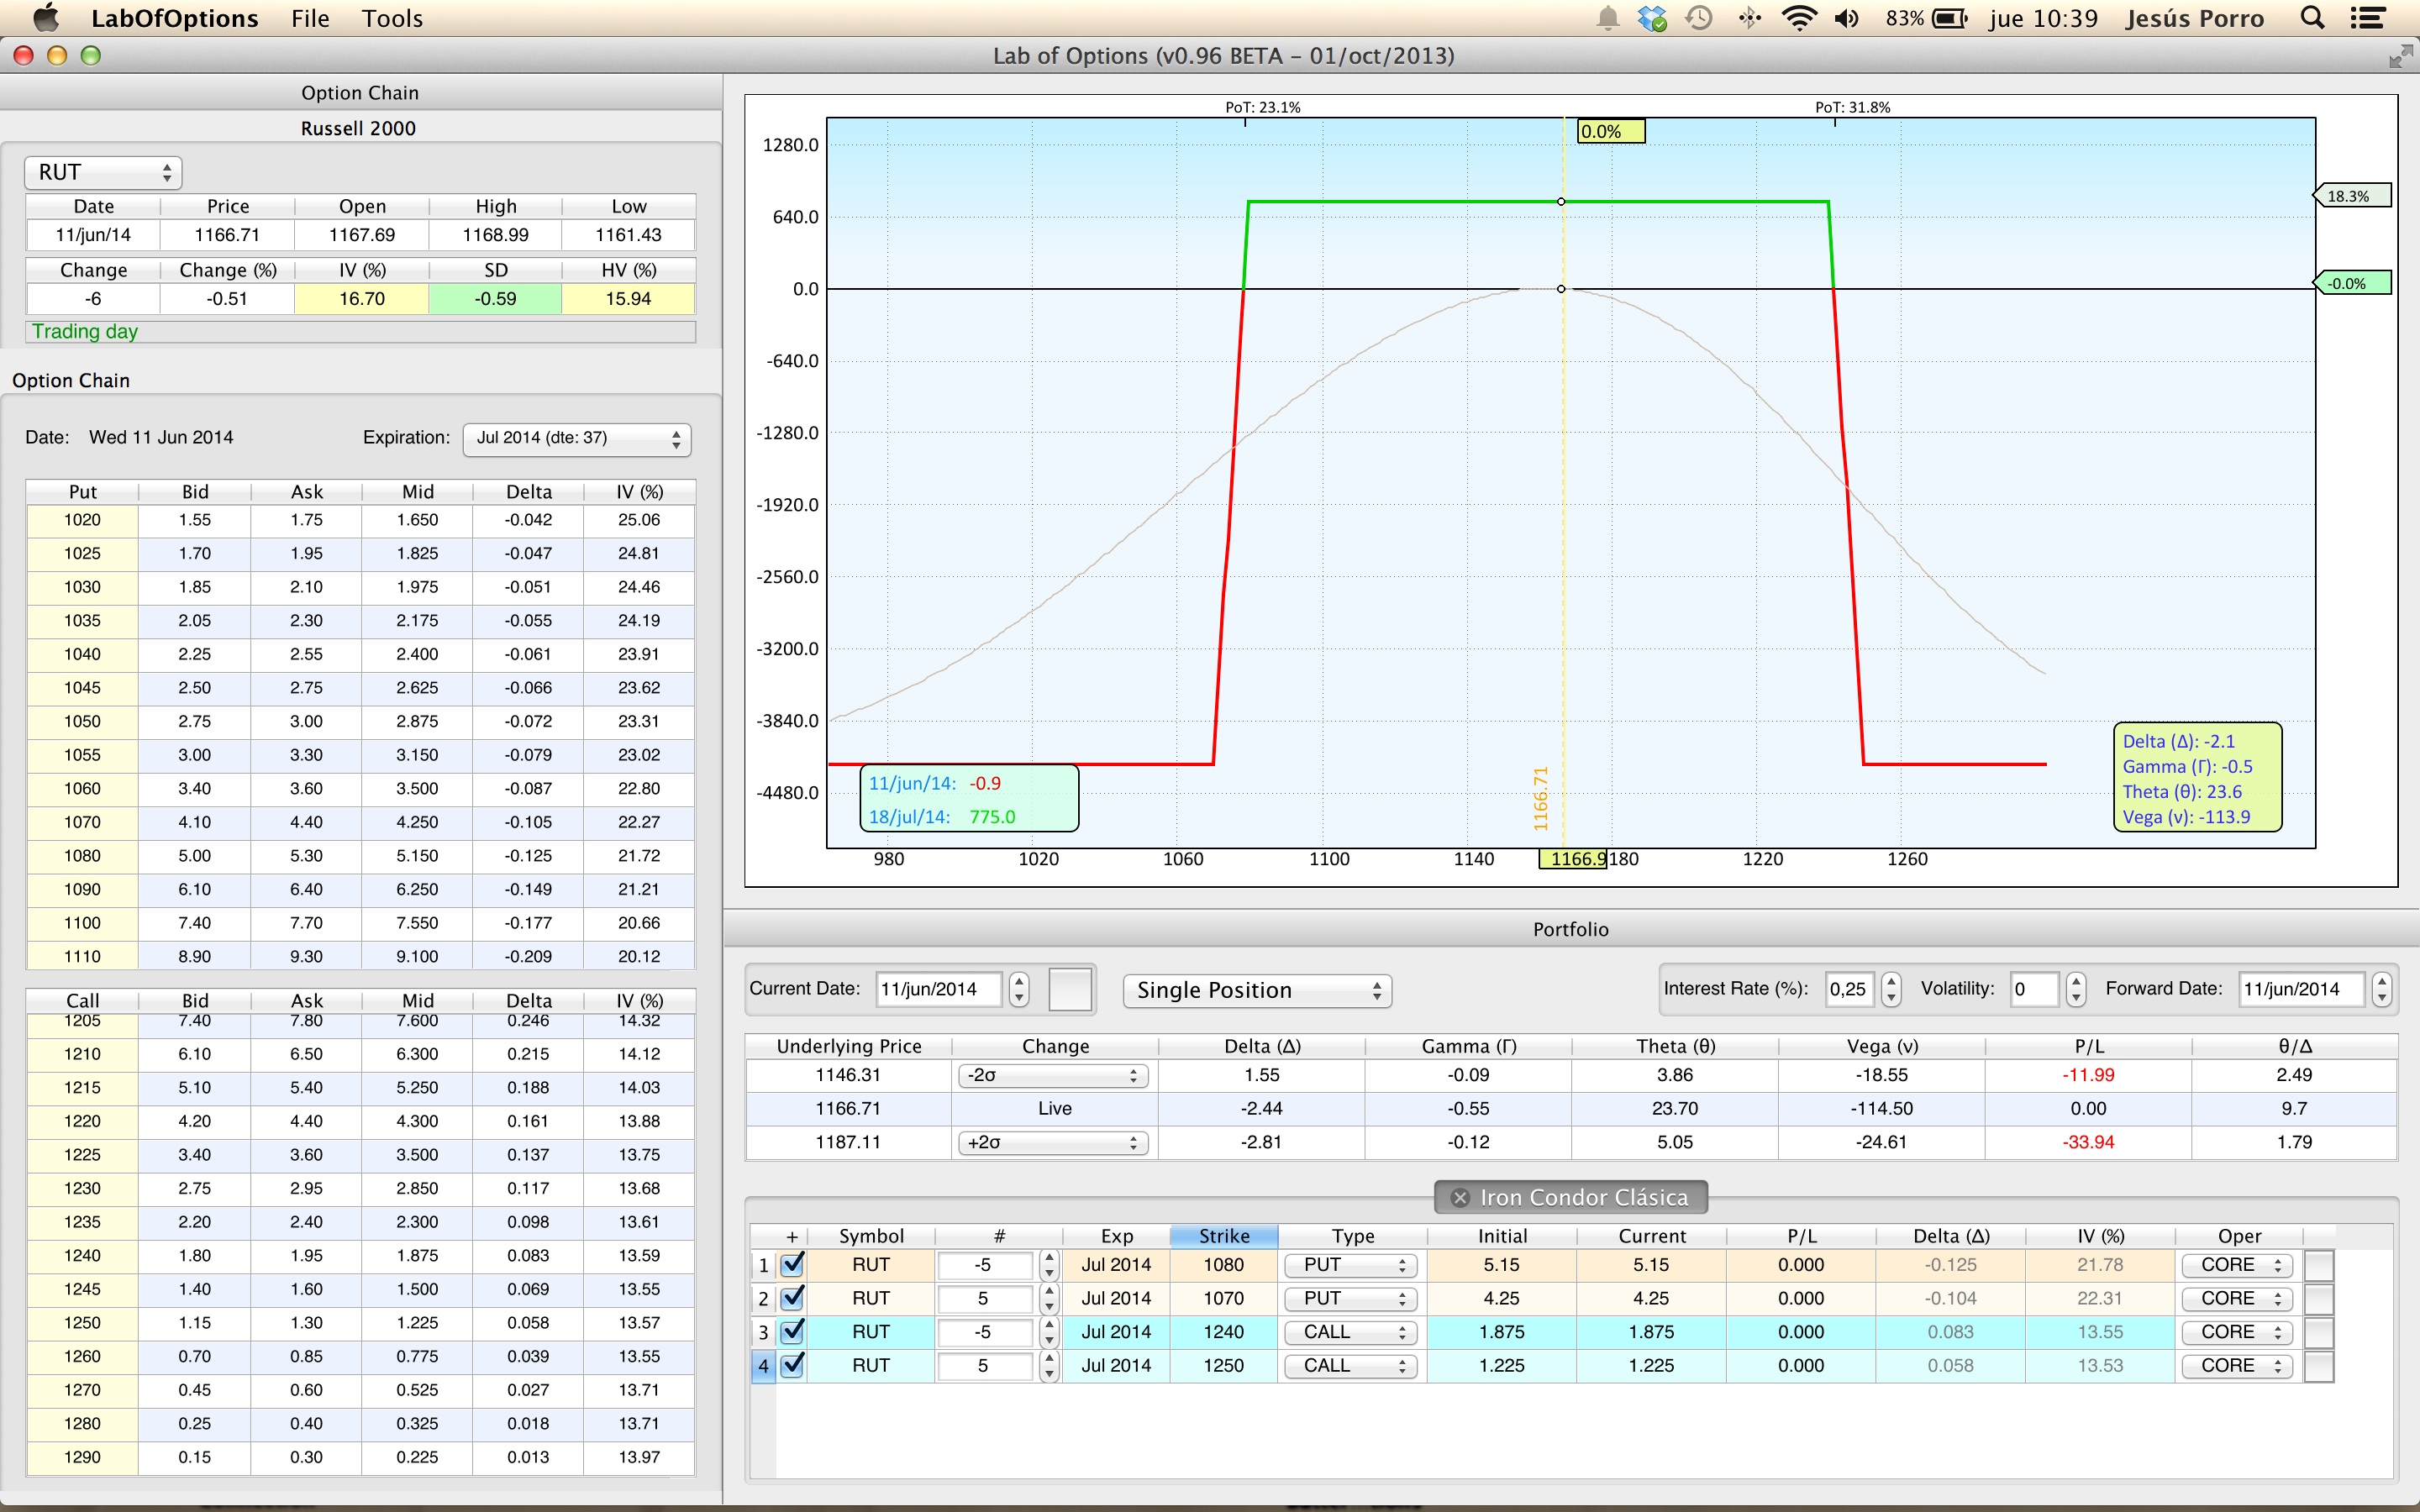
Task: Uncheck the 1080 PUT position checkbox
Action: point(792,1265)
